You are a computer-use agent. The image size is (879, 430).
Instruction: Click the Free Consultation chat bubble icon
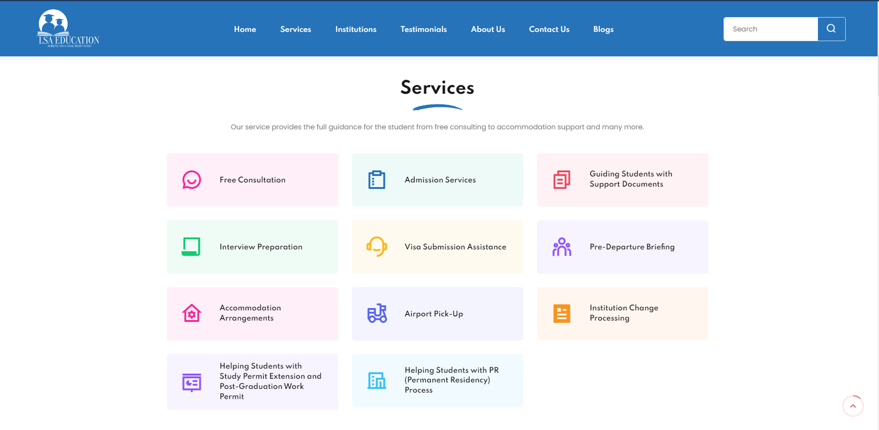192,180
